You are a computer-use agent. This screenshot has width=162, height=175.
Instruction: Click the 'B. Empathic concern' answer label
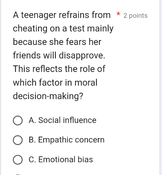(67, 140)
